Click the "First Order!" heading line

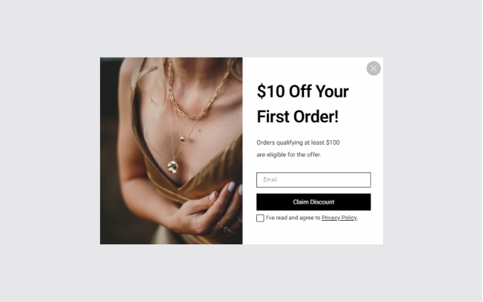(x=298, y=117)
